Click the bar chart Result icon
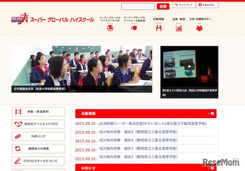The width and height of the screenshot is (245, 171). click(179, 28)
